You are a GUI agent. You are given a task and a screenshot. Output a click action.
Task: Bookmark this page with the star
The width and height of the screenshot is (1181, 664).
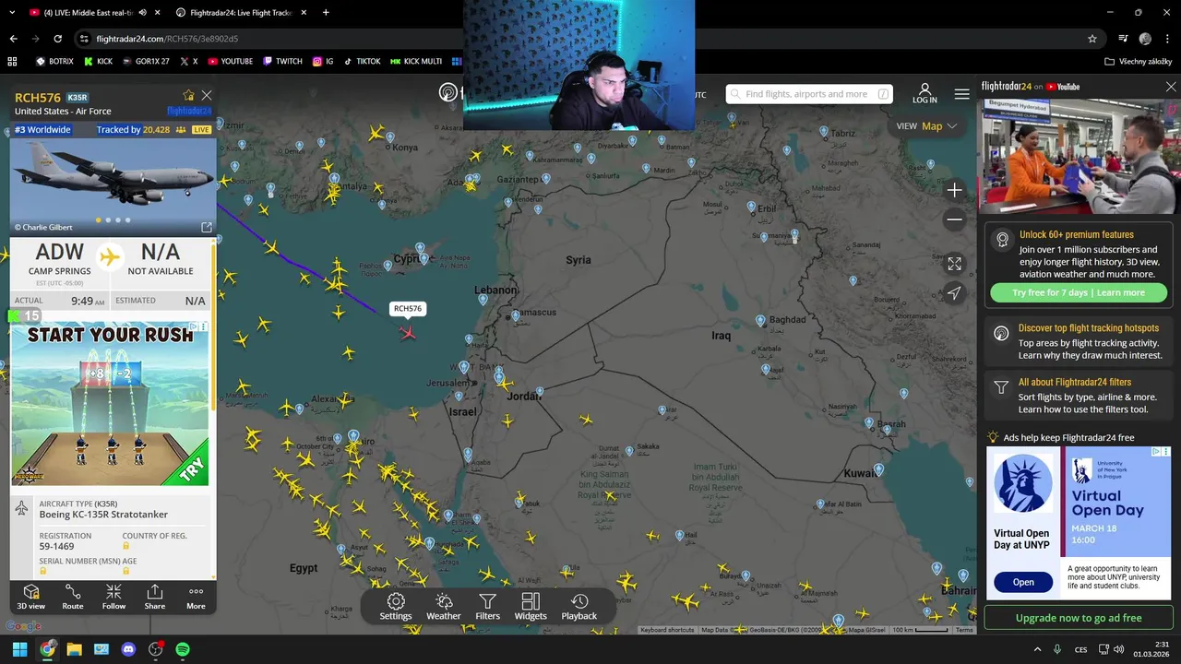1092,39
